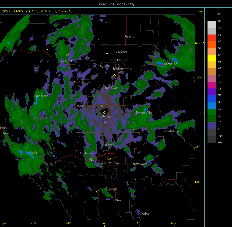
Task: Click the Blackfalds city label
Action: (x=119, y=60)
